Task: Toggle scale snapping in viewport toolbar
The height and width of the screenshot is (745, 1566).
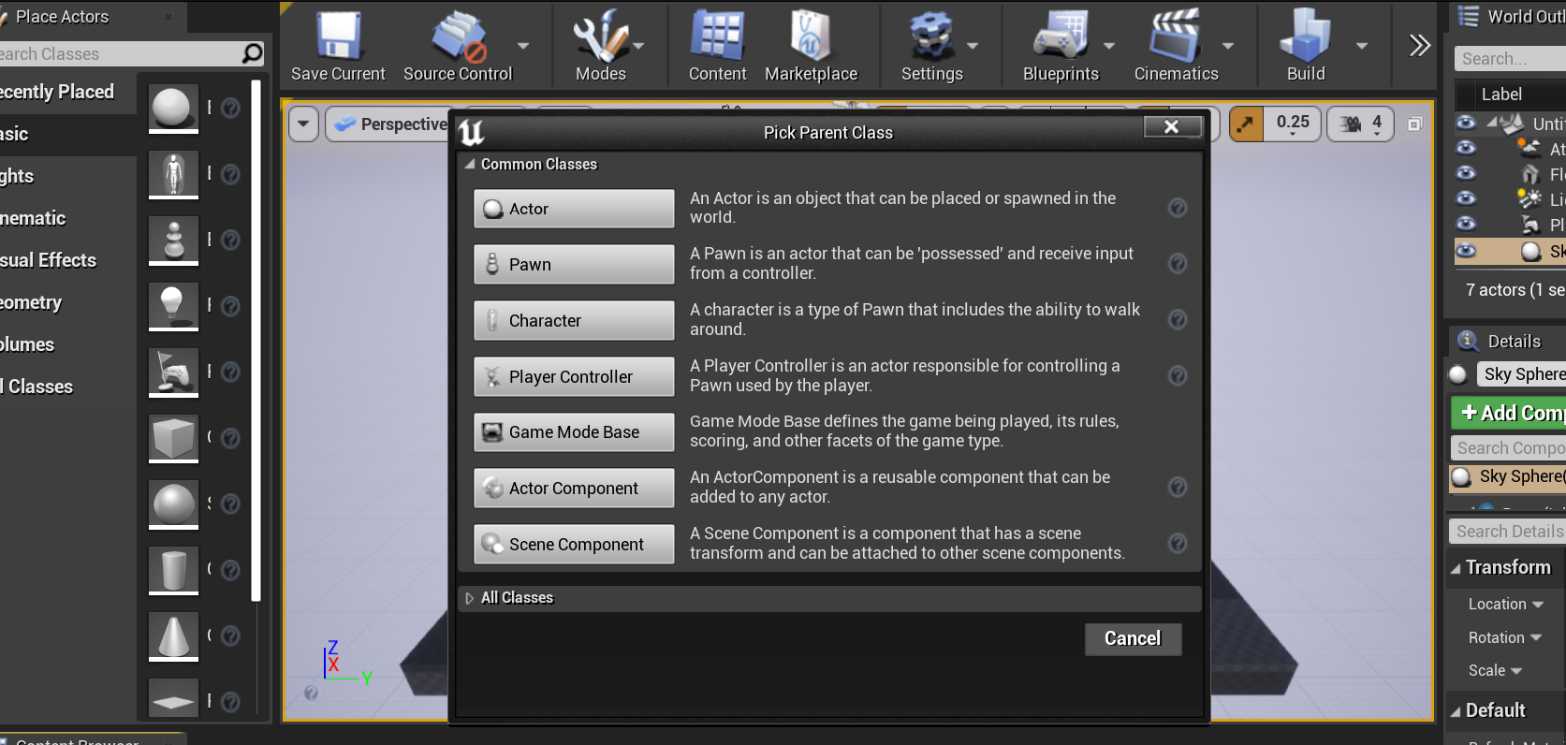Action: tap(1246, 124)
